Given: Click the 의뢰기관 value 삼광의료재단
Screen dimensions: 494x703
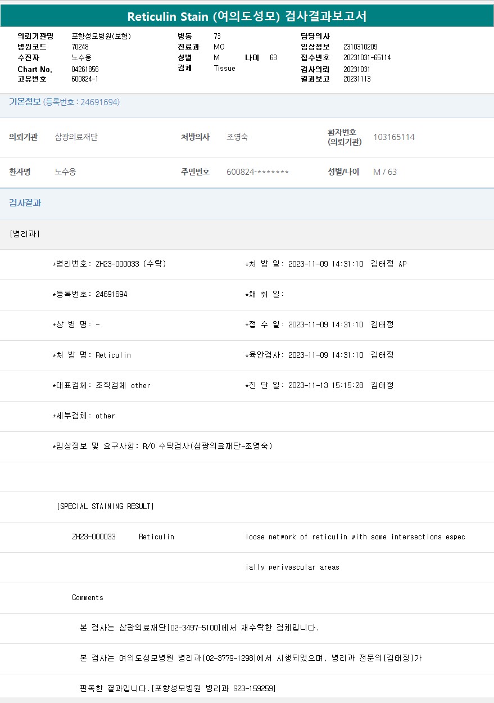Looking at the screenshot, I should (76, 137).
